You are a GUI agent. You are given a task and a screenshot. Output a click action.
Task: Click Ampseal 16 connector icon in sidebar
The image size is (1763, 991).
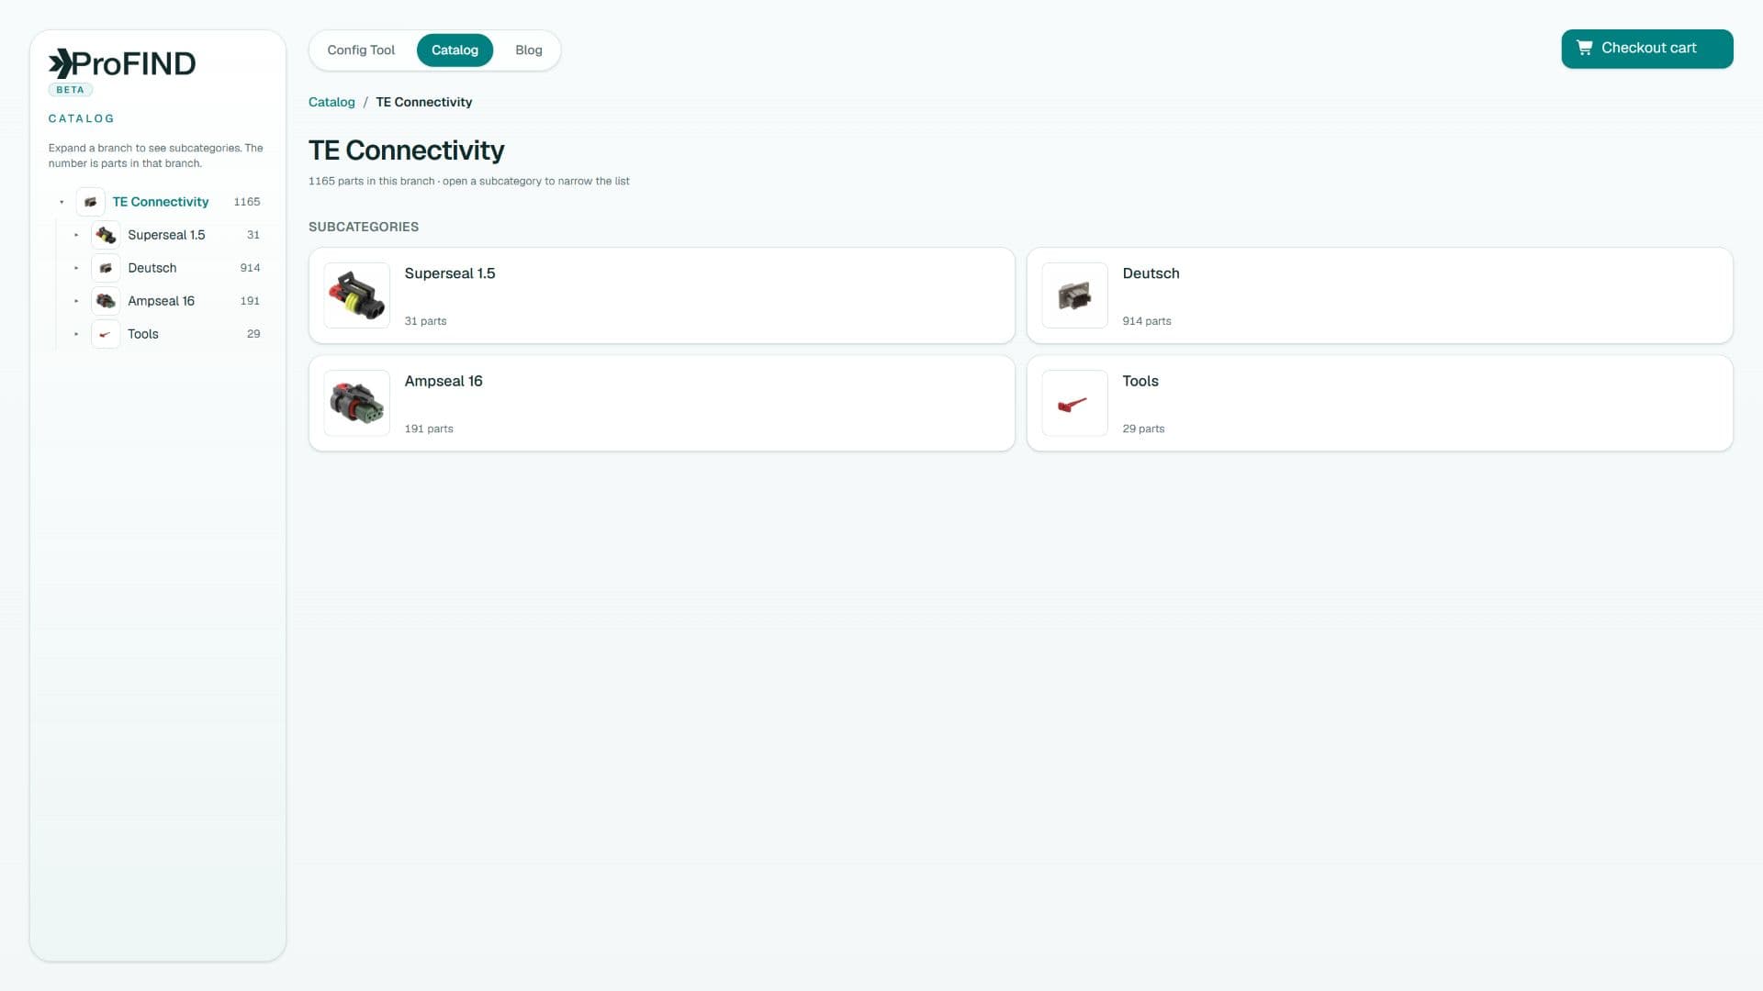point(106,301)
